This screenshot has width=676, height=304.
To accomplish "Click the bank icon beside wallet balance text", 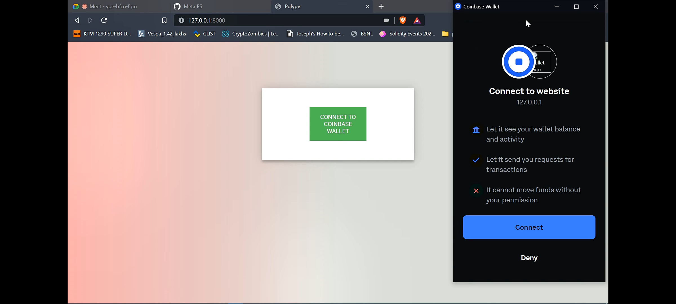I will pyautogui.click(x=476, y=130).
